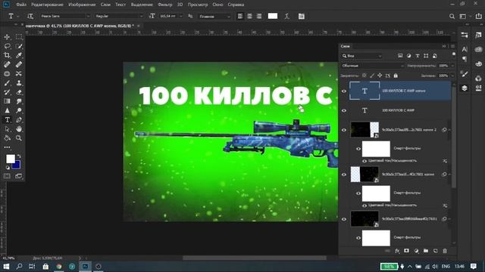This screenshot has width=485, height=272.
Task: Select the Horizontal Type tool in toolbox
Action: point(7,119)
